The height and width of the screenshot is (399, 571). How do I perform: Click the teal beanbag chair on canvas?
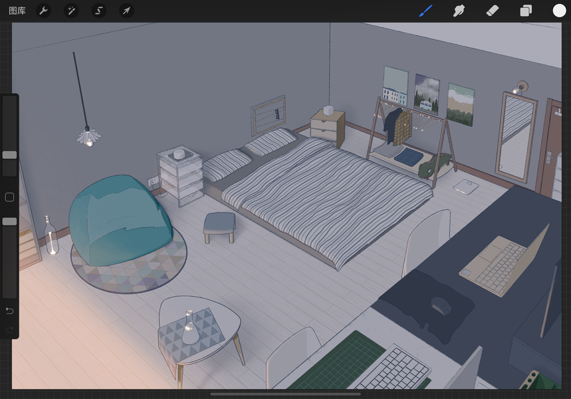[x=120, y=219]
